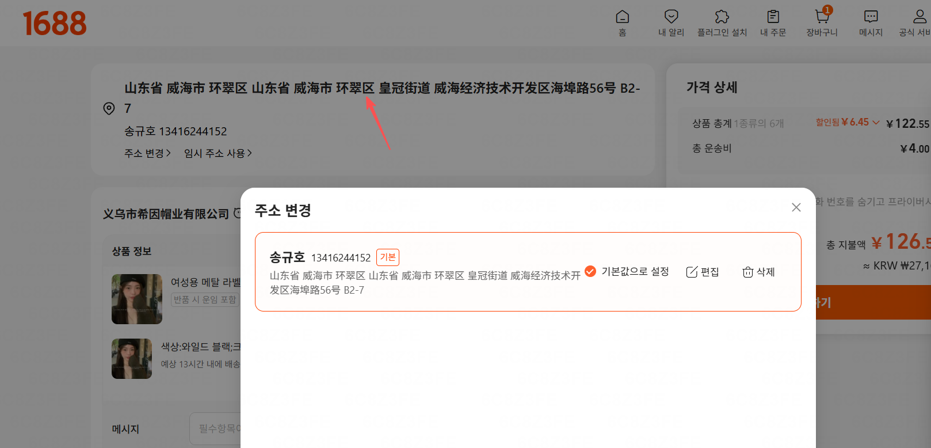This screenshot has width=931, height=448.
Task: Click the first product thumbnail image
Action: coord(137,299)
